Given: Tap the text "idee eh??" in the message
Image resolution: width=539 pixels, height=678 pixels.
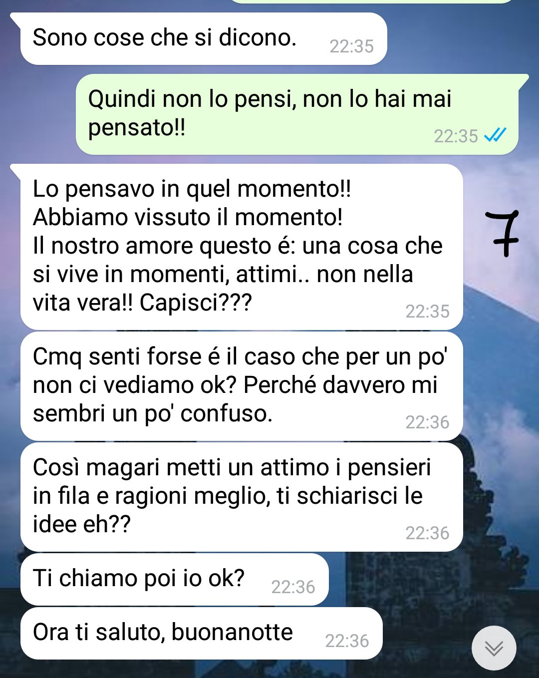Looking at the screenshot, I should coord(82,524).
